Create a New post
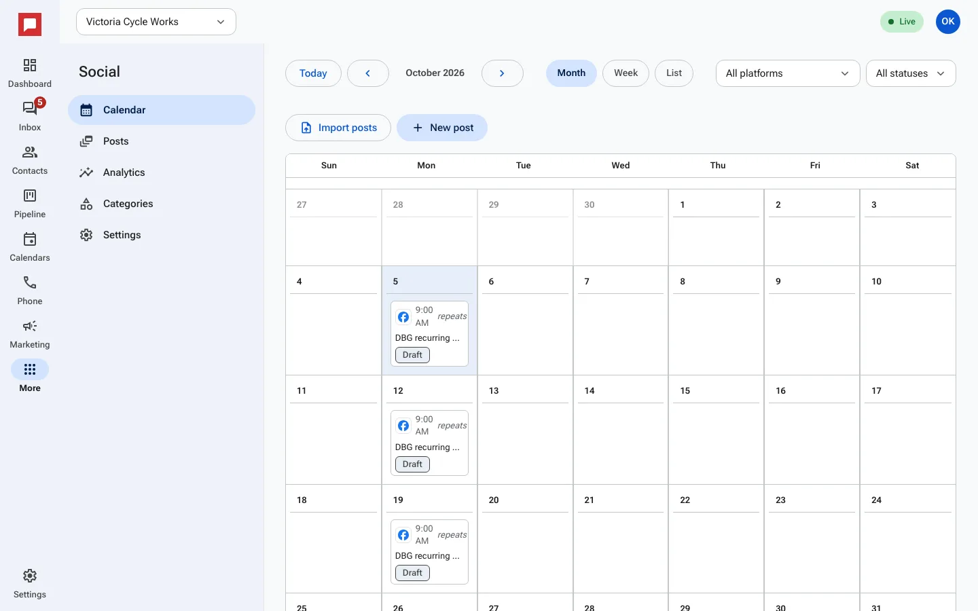978x611 pixels. [442, 128]
